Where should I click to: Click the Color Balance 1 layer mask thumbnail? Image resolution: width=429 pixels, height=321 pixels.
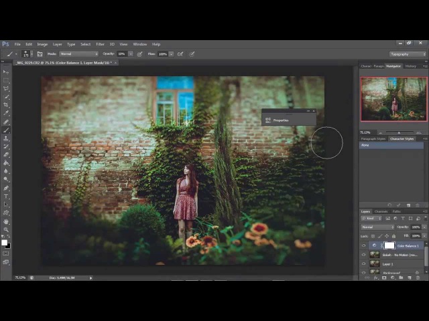(389, 245)
